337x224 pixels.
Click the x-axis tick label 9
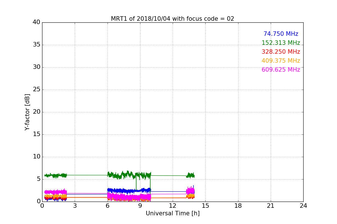[x=140, y=206]
